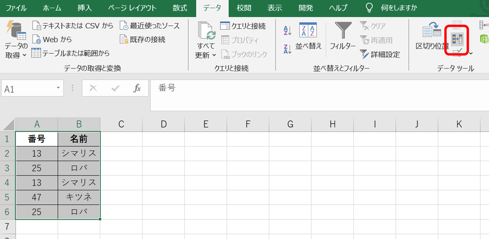Click the insert function fx button
This screenshot has height=239, width=489.
(137, 88)
